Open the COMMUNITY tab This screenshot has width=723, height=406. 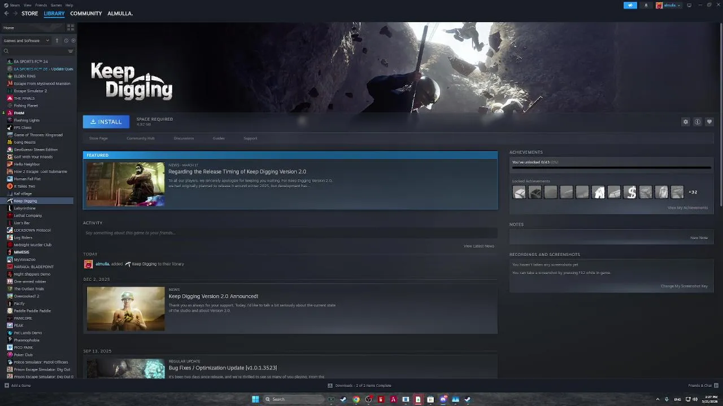coord(86,14)
